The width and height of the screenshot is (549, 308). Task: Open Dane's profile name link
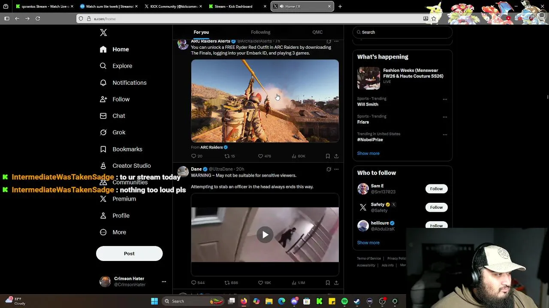point(196,169)
